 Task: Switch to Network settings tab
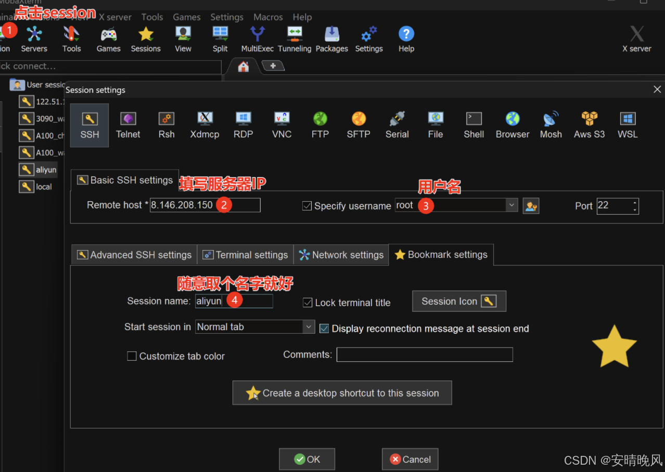[341, 255]
